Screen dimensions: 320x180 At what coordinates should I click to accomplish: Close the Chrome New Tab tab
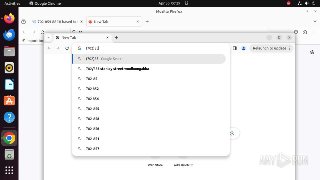pos(107,37)
